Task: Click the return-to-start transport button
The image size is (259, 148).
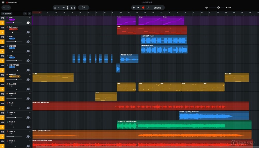Action: click(138, 8)
